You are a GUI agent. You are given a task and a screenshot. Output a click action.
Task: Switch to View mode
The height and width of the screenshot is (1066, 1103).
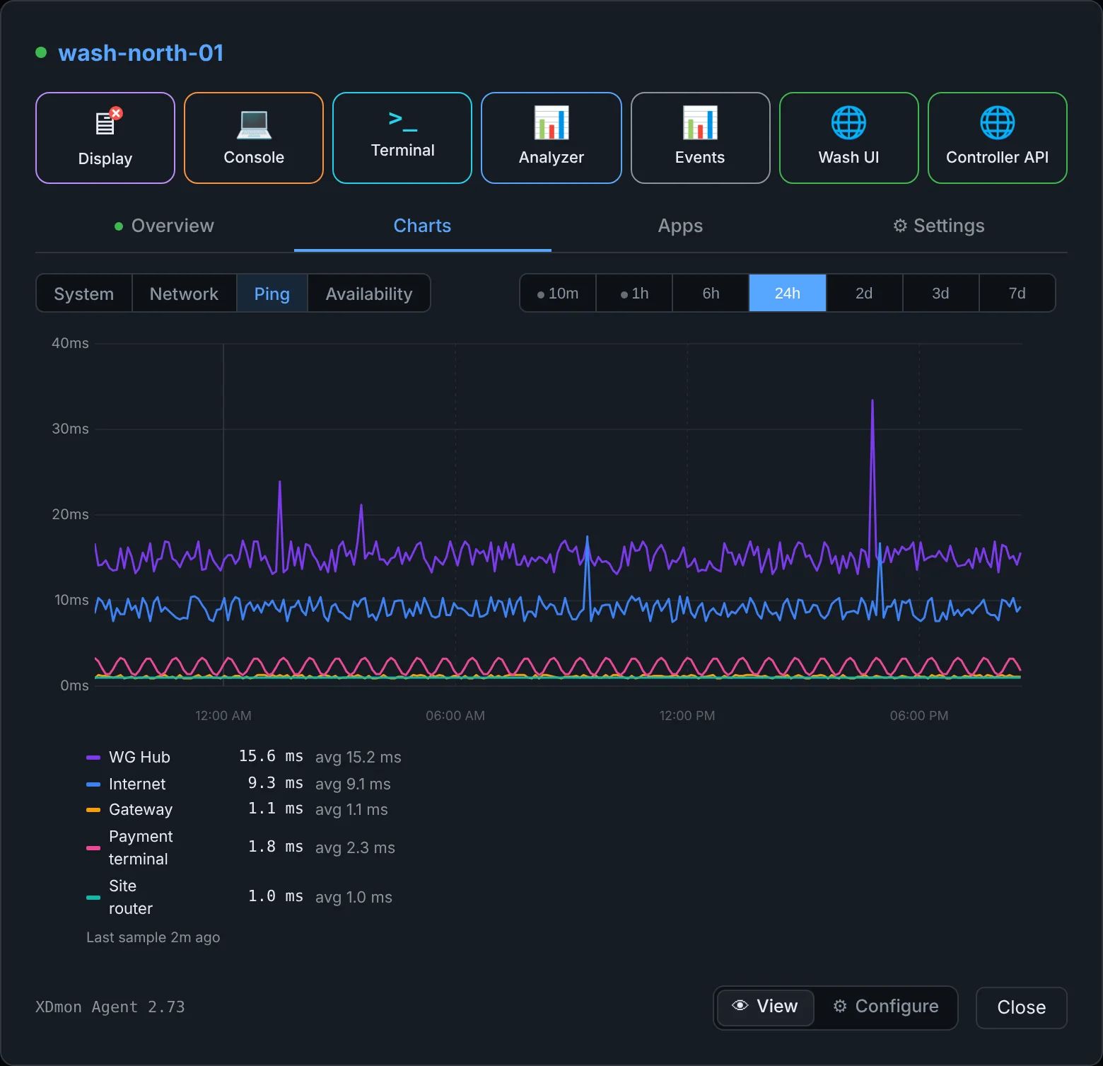click(x=766, y=1007)
